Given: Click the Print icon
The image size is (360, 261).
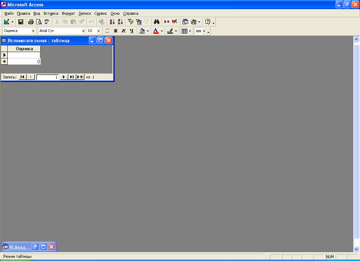Looking at the screenshot, I should [x=31, y=22].
